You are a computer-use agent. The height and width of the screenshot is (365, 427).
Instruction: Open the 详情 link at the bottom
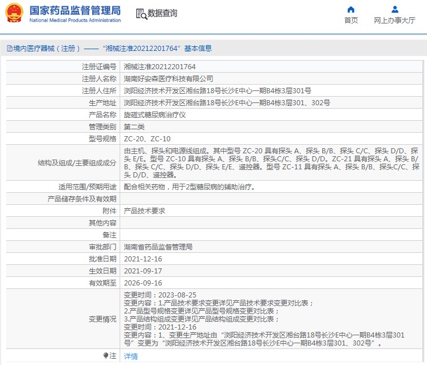pos(131,356)
